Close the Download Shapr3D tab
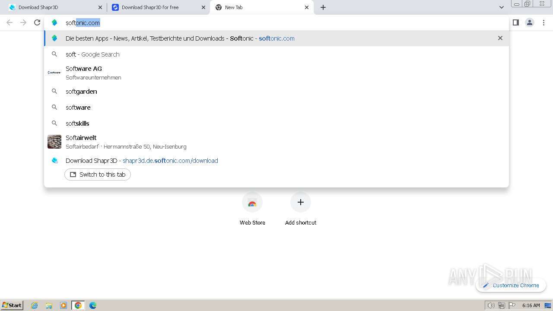This screenshot has height=311, width=553. (100, 7)
